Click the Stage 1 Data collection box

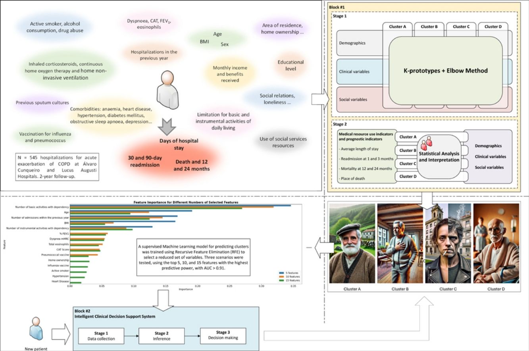(101, 336)
